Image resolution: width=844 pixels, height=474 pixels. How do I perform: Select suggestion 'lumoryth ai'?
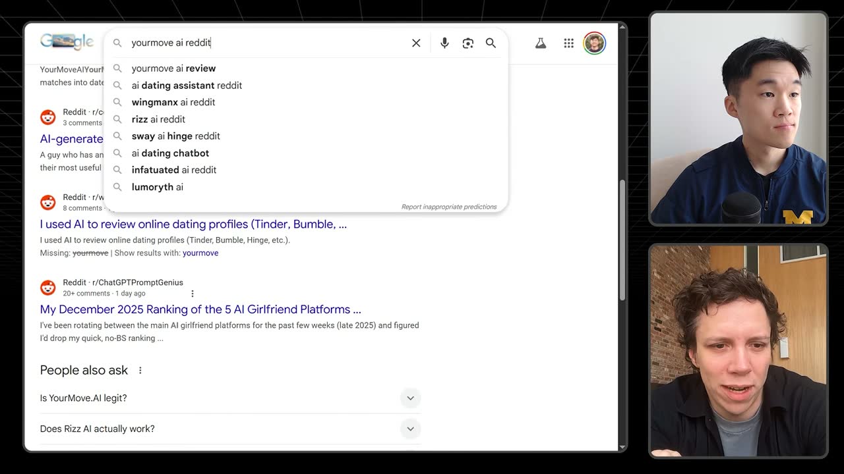(x=306, y=187)
